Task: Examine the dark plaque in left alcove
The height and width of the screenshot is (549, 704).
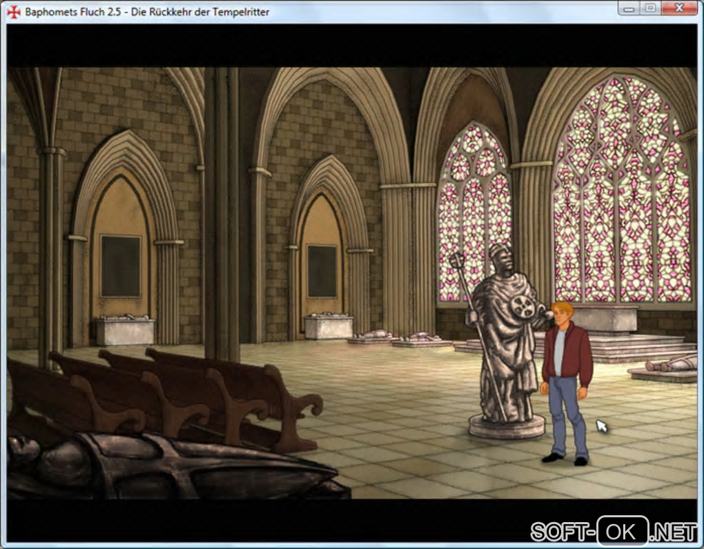Action: (121, 266)
